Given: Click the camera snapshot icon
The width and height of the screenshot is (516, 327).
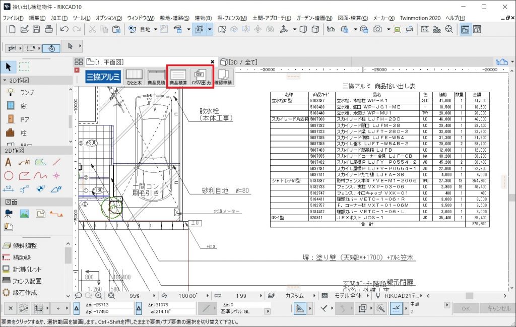Looking at the screenshot, I should point(377,29).
